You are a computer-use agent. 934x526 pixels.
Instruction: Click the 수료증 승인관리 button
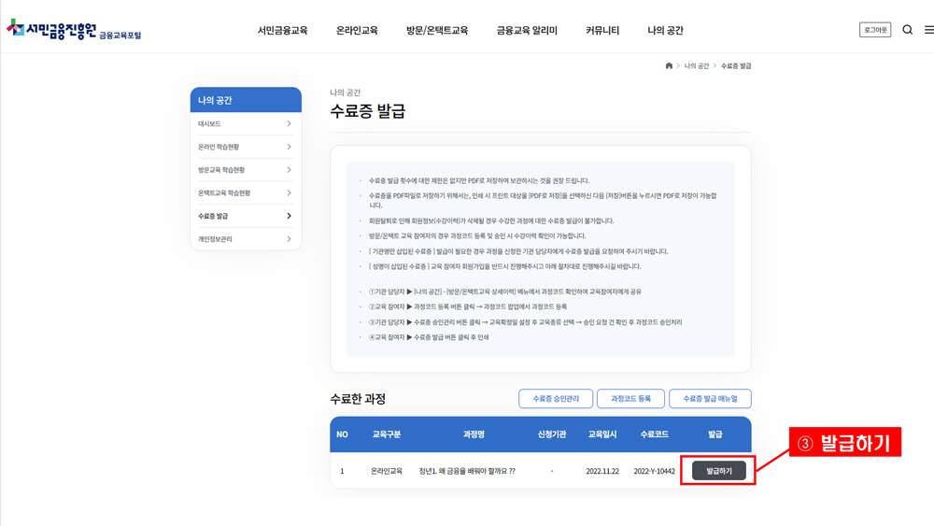click(x=556, y=399)
